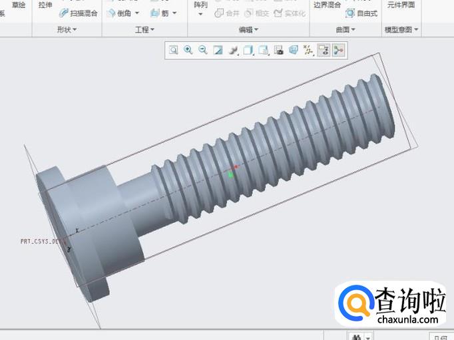Click the 元件界面 (Component Interface) button

click(x=401, y=5)
